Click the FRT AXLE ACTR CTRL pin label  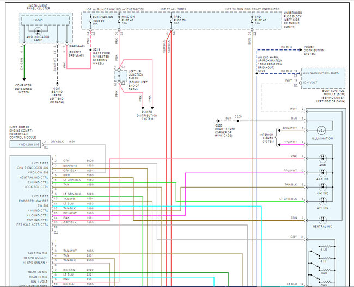pyautogui.click(x=33, y=225)
